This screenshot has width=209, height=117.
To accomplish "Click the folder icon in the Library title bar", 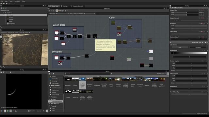I will point(49,71).
